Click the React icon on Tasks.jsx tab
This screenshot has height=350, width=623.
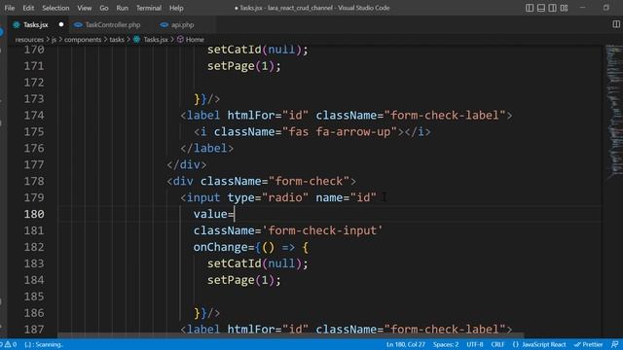(x=17, y=24)
